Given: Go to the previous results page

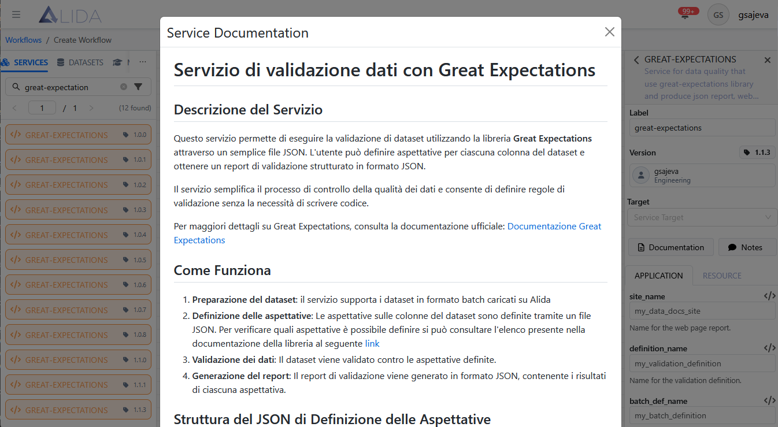Looking at the screenshot, I should click(15, 108).
